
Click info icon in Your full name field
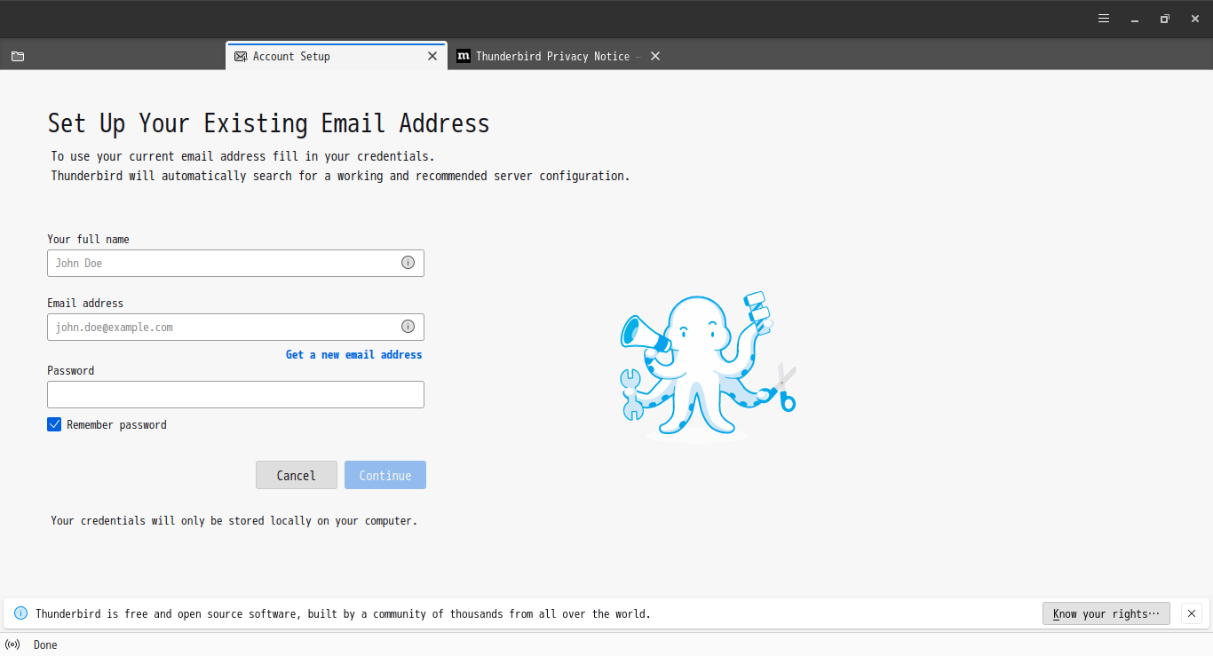[x=408, y=263]
